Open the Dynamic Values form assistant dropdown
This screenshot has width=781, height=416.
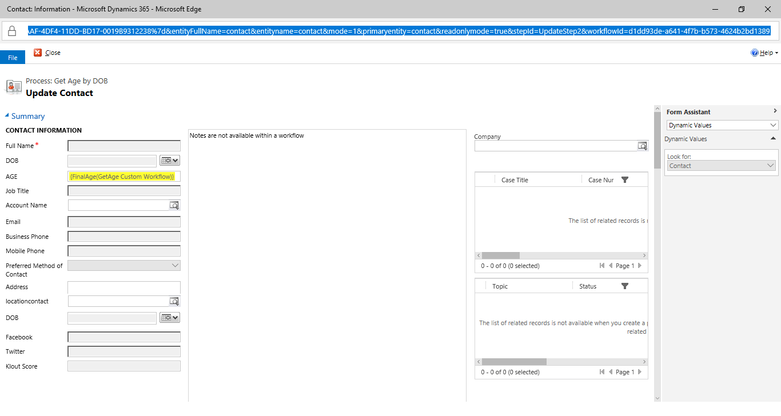point(723,125)
